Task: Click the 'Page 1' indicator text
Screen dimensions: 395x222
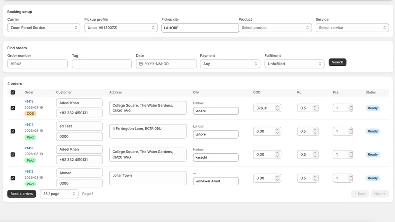Action: [x=88, y=194]
